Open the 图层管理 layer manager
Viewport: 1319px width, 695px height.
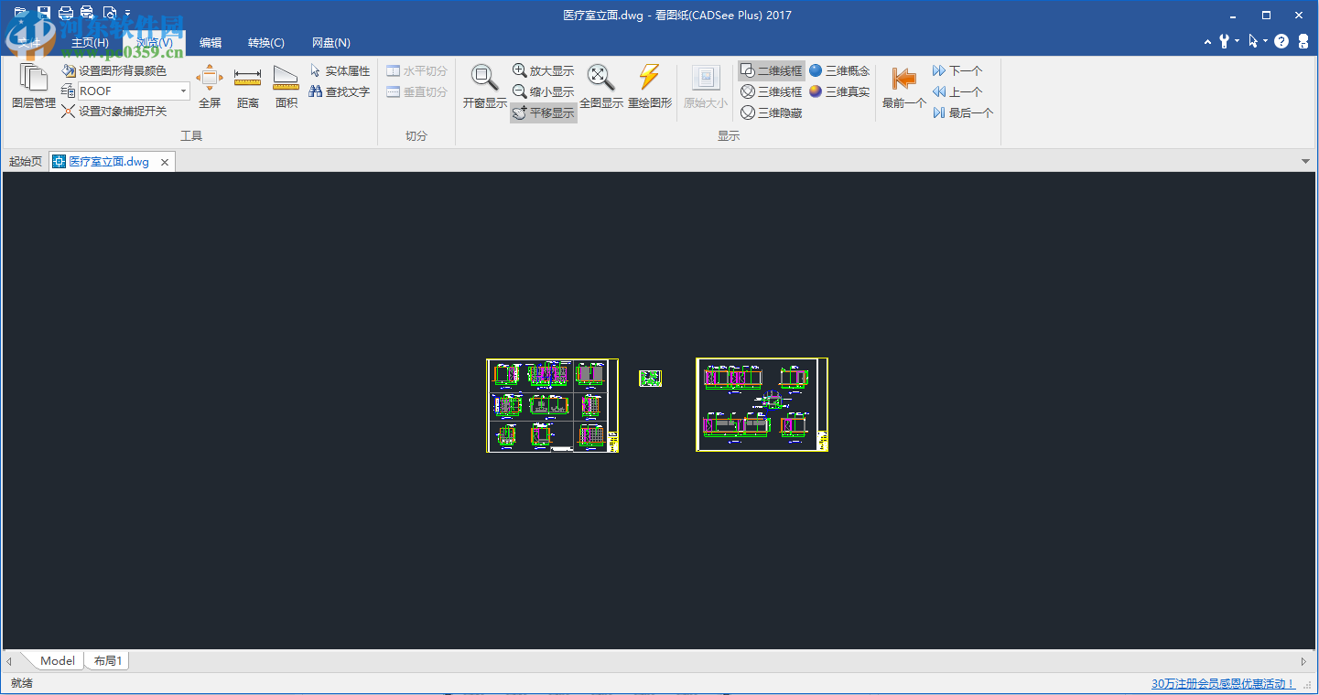33,87
